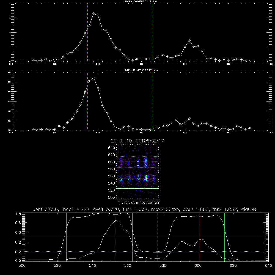Click the dusk plot title text
This screenshot has height=275, width=275.
coord(141,70)
